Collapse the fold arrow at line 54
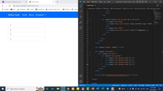This screenshot has height=91, width=163. click(x=90, y=52)
